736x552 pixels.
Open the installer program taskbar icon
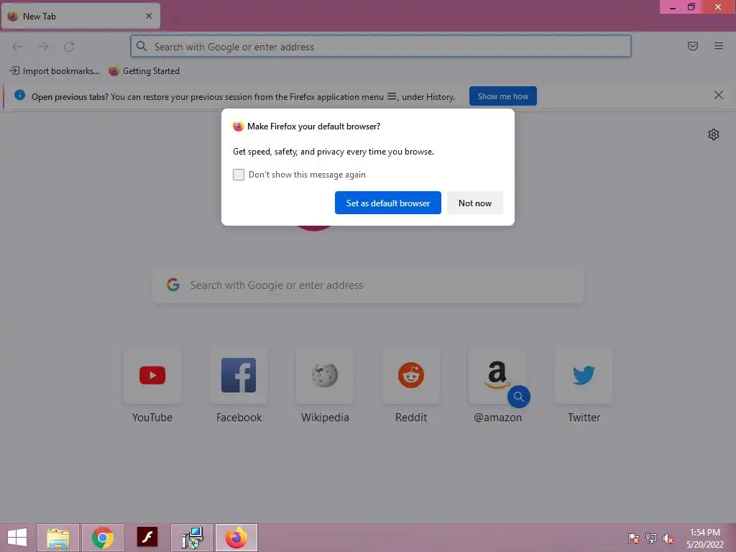pyautogui.click(x=192, y=538)
